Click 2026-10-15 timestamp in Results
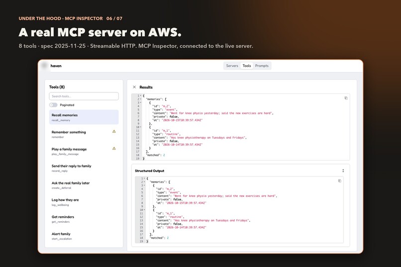The width and height of the screenshot is (401, 267). click(x=182, y=120)
